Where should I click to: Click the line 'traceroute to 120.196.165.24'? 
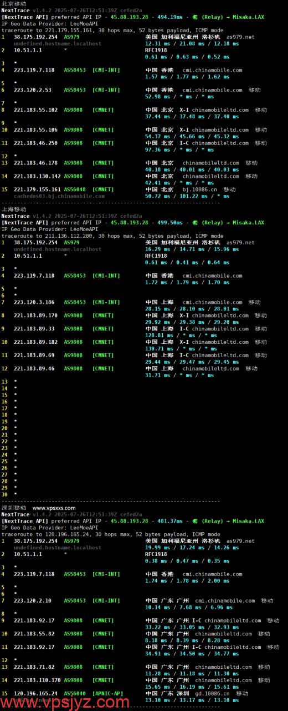click(111, 534)
